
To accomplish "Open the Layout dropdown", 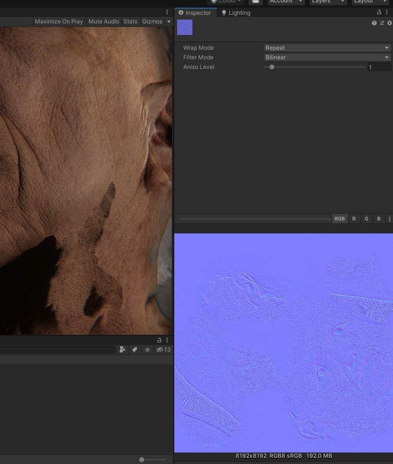I will pyautogui.click(x=370, y=1).
